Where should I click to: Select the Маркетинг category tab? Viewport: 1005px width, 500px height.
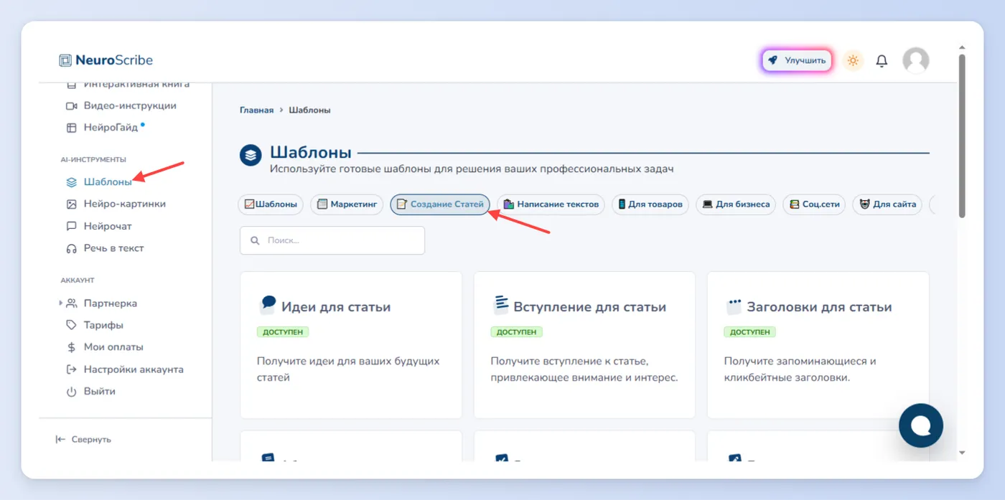pyautogui.click(x=347, y=204)
